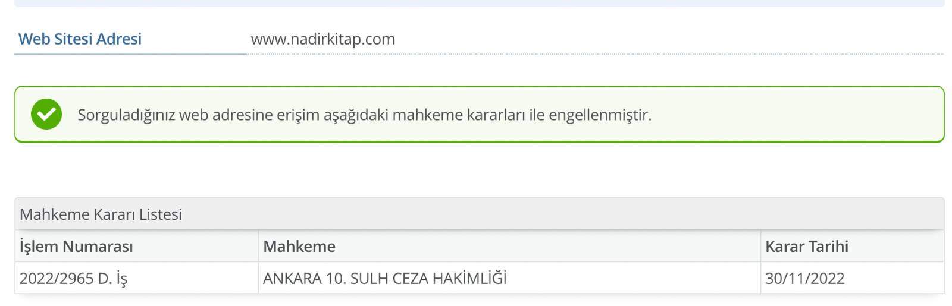
Task: Click the word 'Listesi' in the panel header
Action: pos(161,214)
